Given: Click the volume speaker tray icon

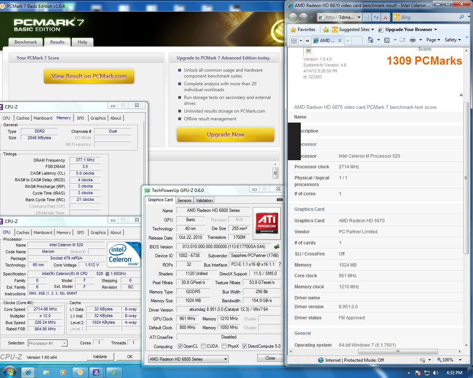Looking at the screenshot, I should [x=436, y=372].
